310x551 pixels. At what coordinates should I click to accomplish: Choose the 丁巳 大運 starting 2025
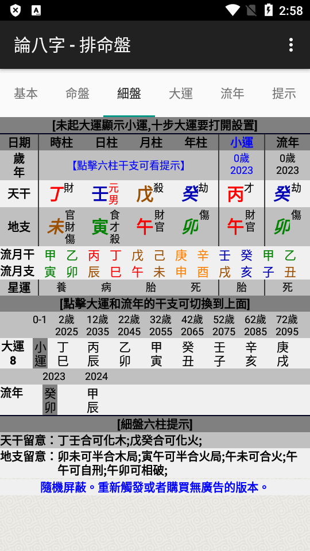[63, 354]
